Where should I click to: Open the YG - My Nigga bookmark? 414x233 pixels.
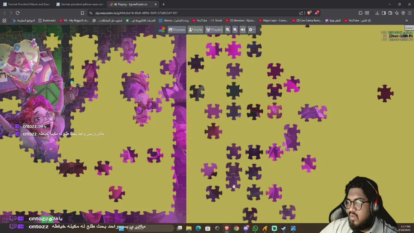click(74, 20)
